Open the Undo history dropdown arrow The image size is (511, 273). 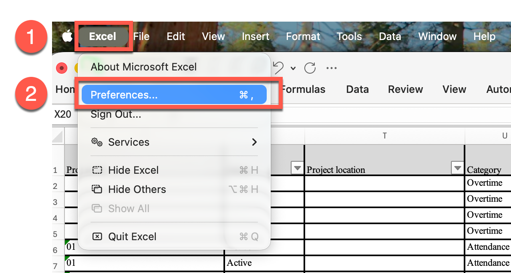point(293,68)
